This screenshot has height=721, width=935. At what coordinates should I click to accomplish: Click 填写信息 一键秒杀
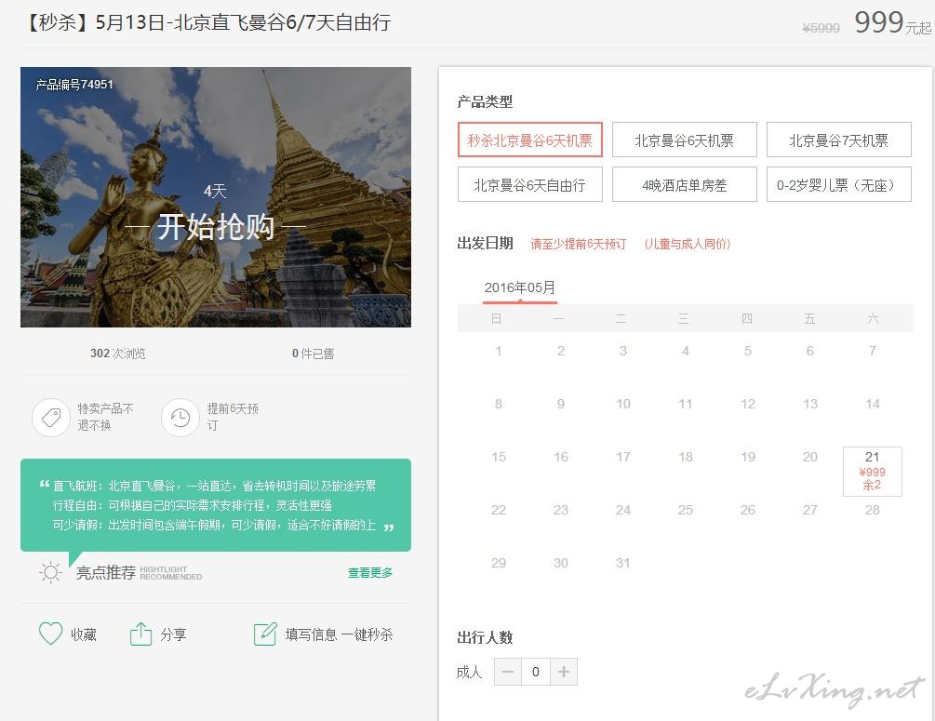pos(339,634)
